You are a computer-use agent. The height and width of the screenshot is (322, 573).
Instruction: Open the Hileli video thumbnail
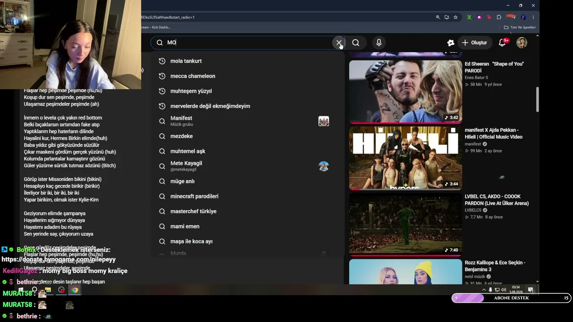point(406,158)
